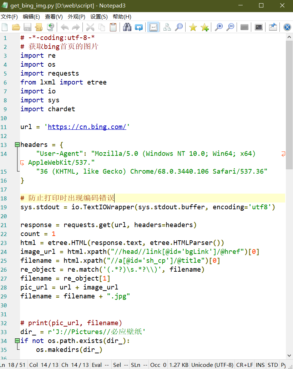Toggle word wrap toolbar button

pyautogui.click(x=153, y=27)
